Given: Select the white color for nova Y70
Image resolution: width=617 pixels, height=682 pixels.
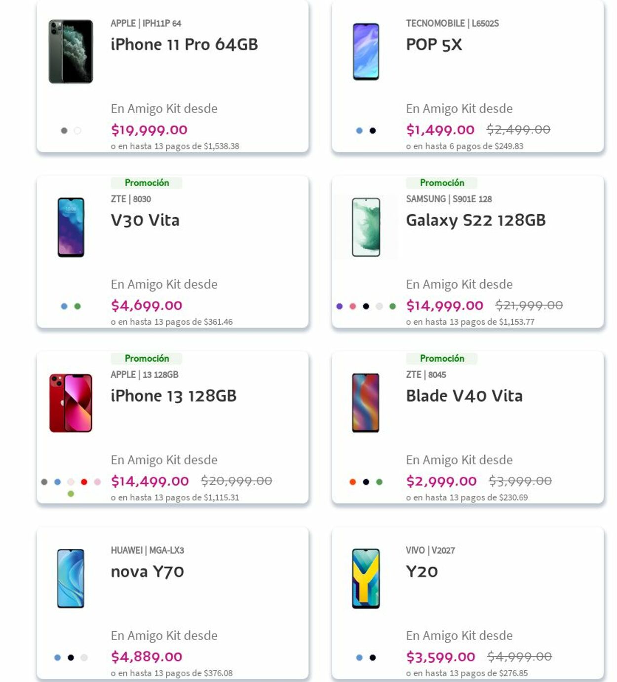Looking at the screenshot, I should click(84, 658).
